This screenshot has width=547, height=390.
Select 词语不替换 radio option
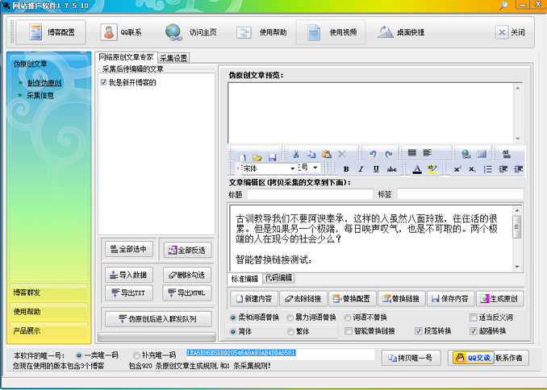pyautogui.click(x=348, y=317)
